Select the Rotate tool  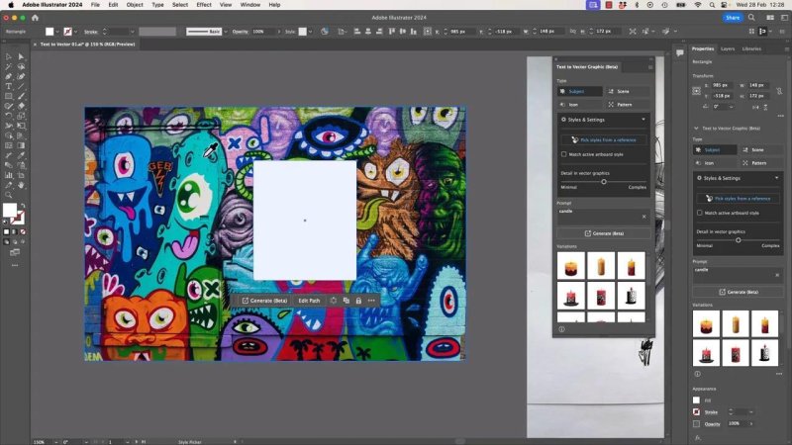tap(9, 116)
